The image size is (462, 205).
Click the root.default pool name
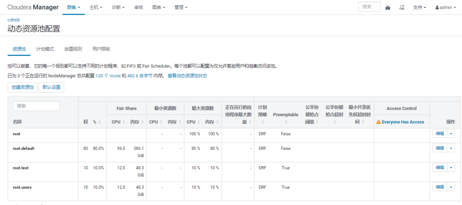(x=24, y=149)
